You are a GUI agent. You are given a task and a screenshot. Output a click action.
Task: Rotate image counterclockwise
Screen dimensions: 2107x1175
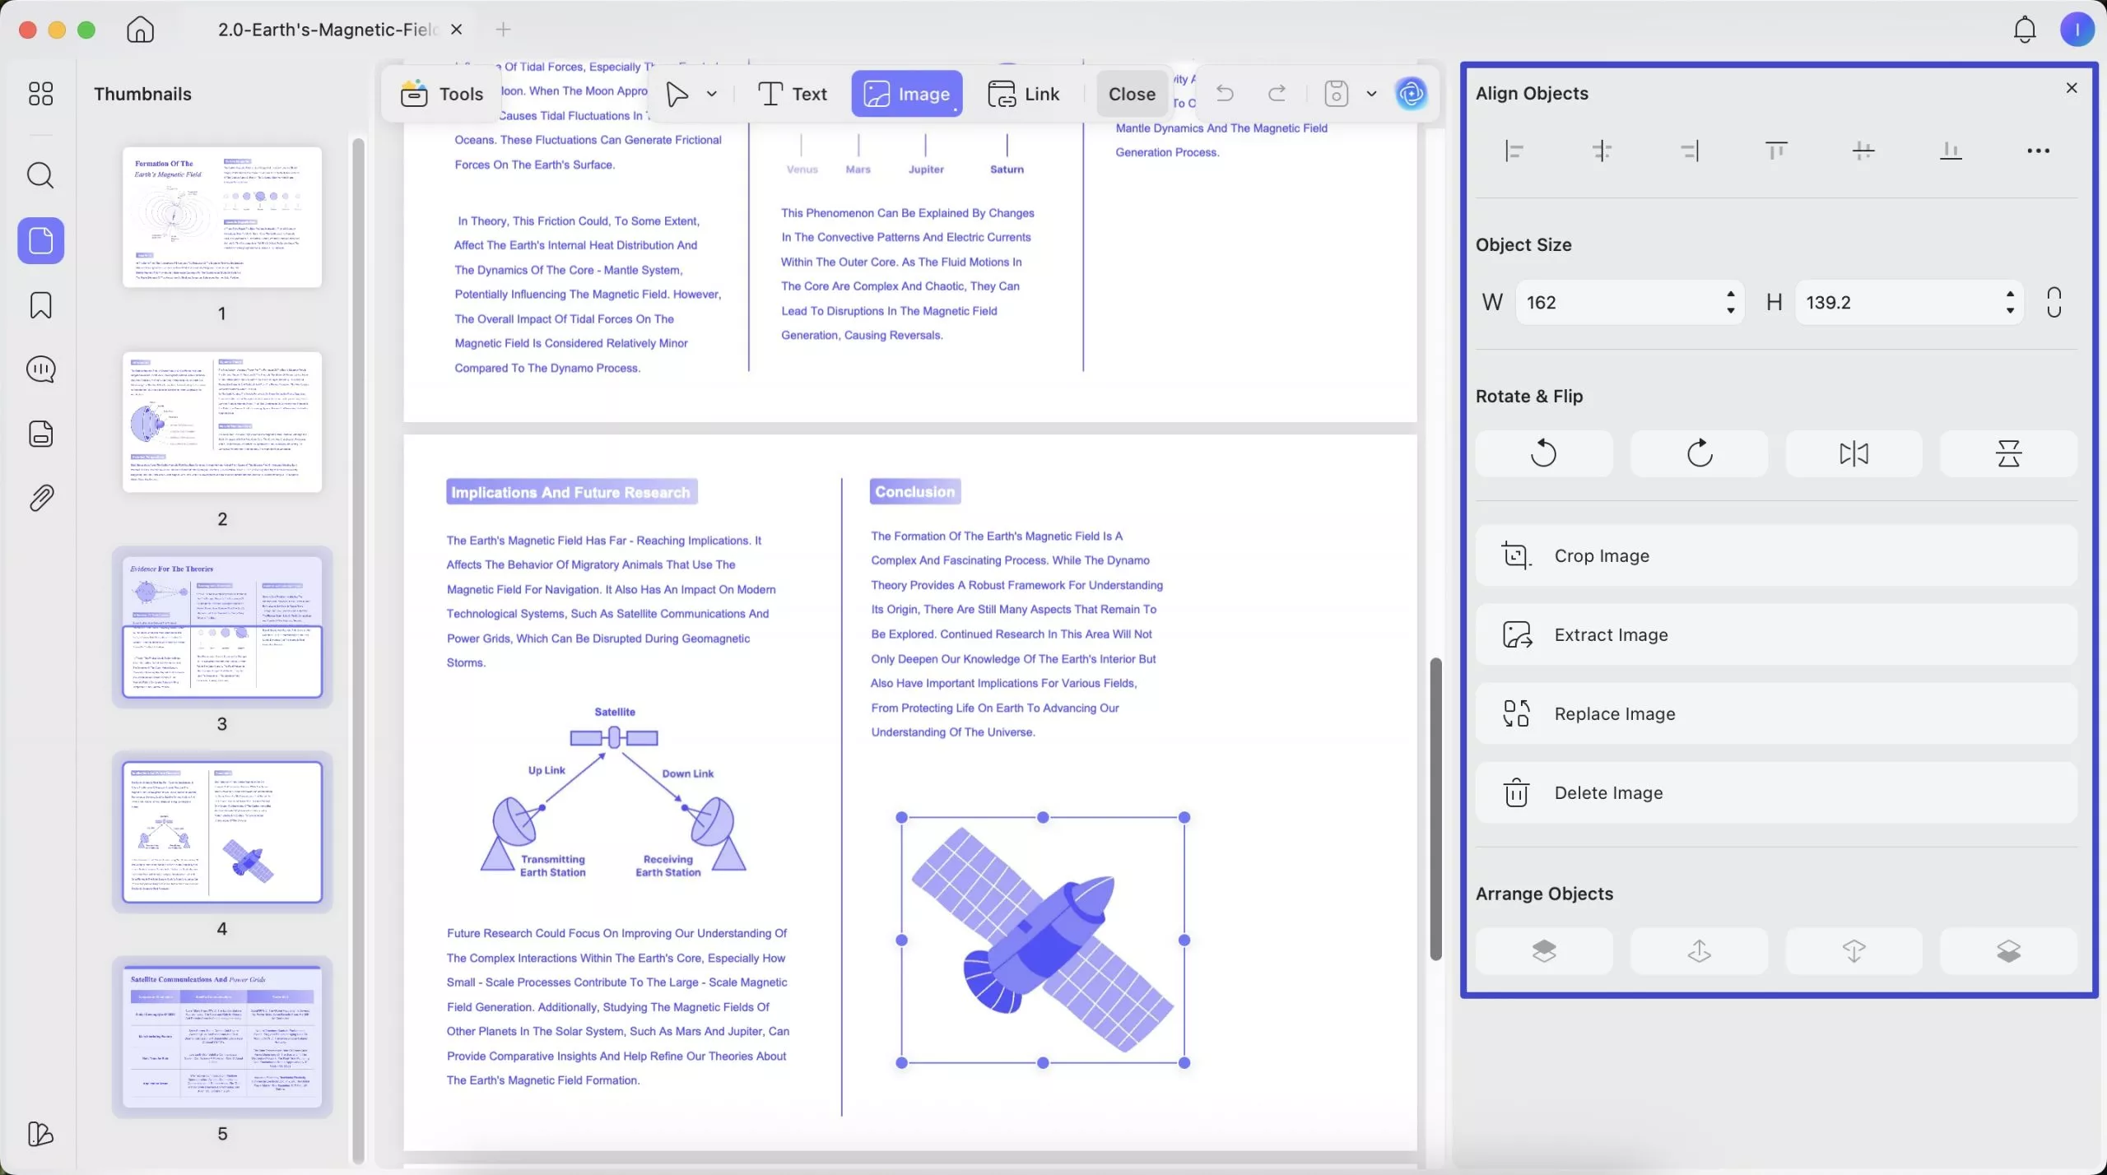tap(1543, 453)
